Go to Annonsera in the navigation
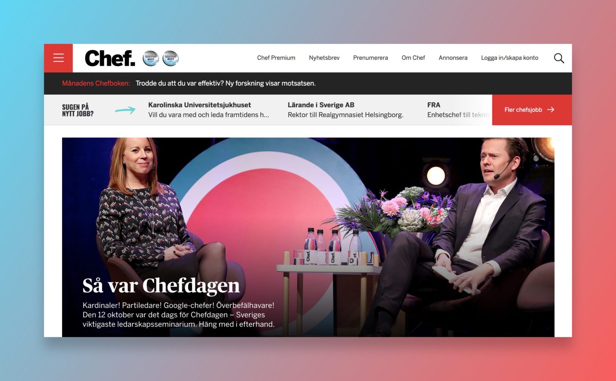This screenshot has width=616, height=381. point(453,58)
